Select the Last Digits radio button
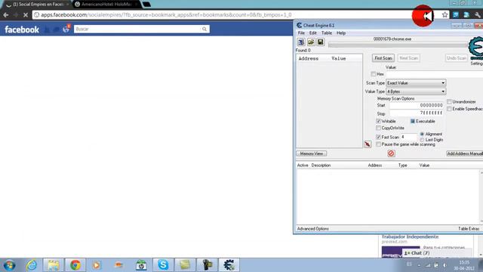Screen dimensions: 483x272 tap(422, 140)
